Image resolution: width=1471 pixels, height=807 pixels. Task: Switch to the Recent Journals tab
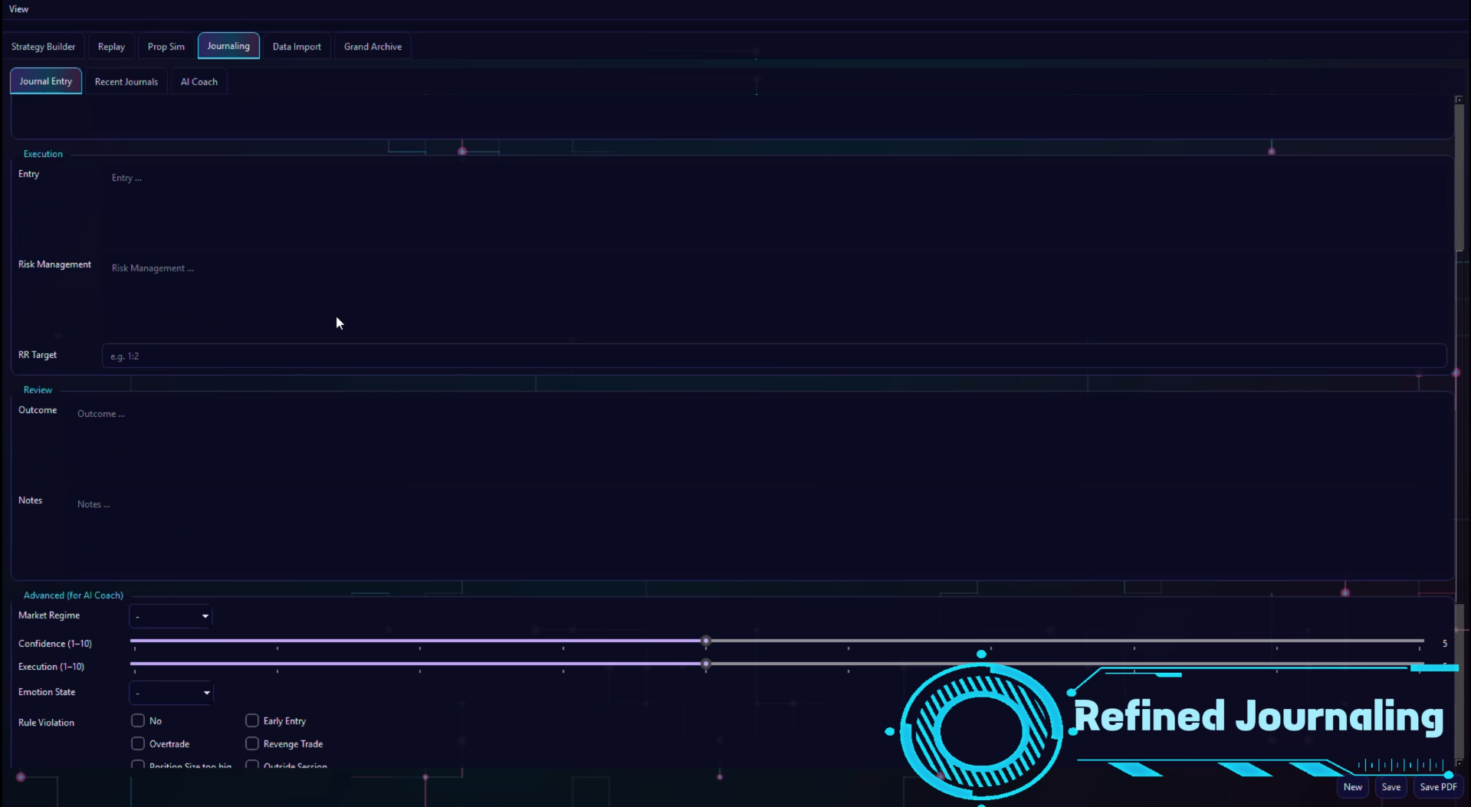pyautogui.click(x=126, y=82)
